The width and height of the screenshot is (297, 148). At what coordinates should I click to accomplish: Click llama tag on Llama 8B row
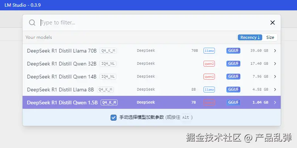pos(209,90)
